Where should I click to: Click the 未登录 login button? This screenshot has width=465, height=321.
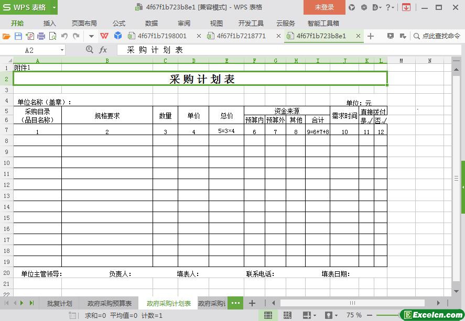pyautogui.click(x=325, y=7)
